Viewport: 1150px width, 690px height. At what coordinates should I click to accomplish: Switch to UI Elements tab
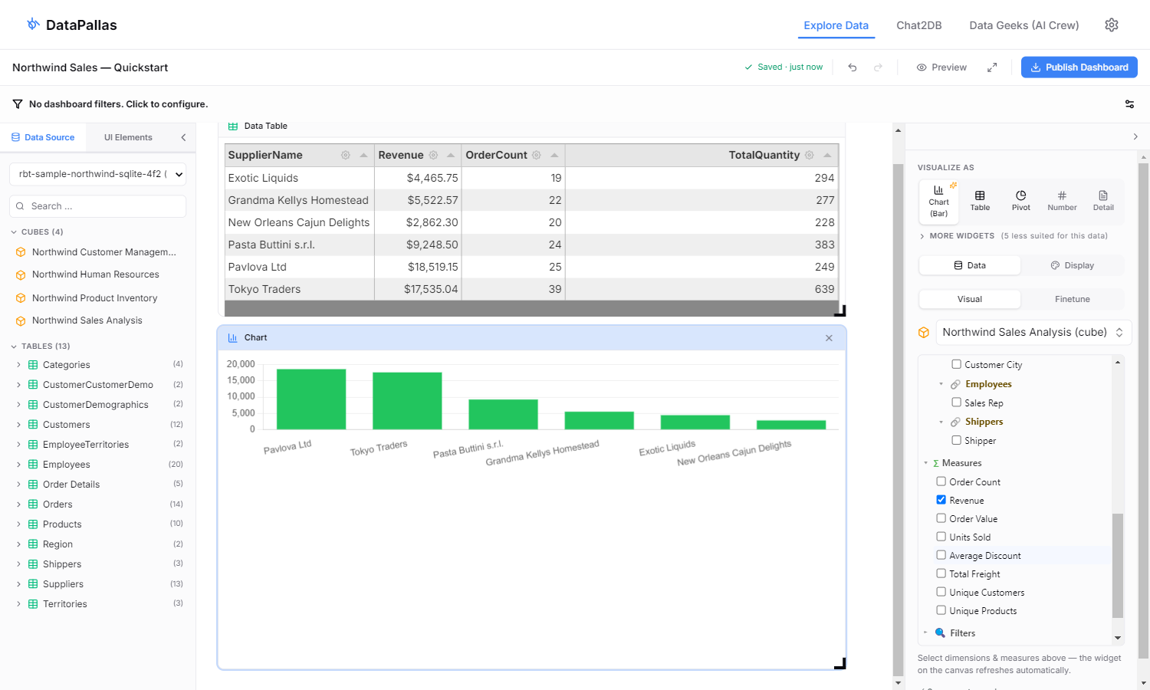[128, 137]
